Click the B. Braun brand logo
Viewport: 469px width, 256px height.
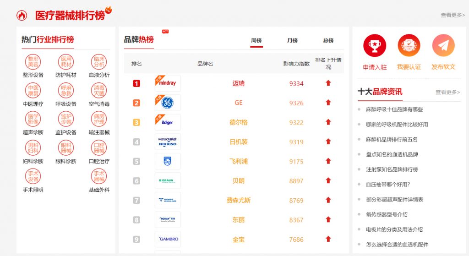168,180
